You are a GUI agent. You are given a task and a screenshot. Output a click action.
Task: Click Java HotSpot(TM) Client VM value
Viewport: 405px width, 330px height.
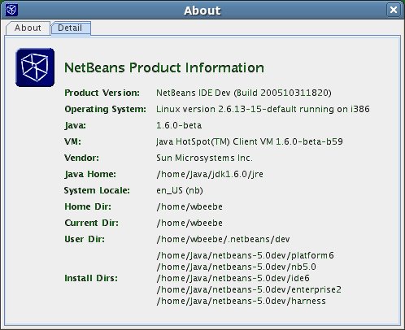(250, 141)
